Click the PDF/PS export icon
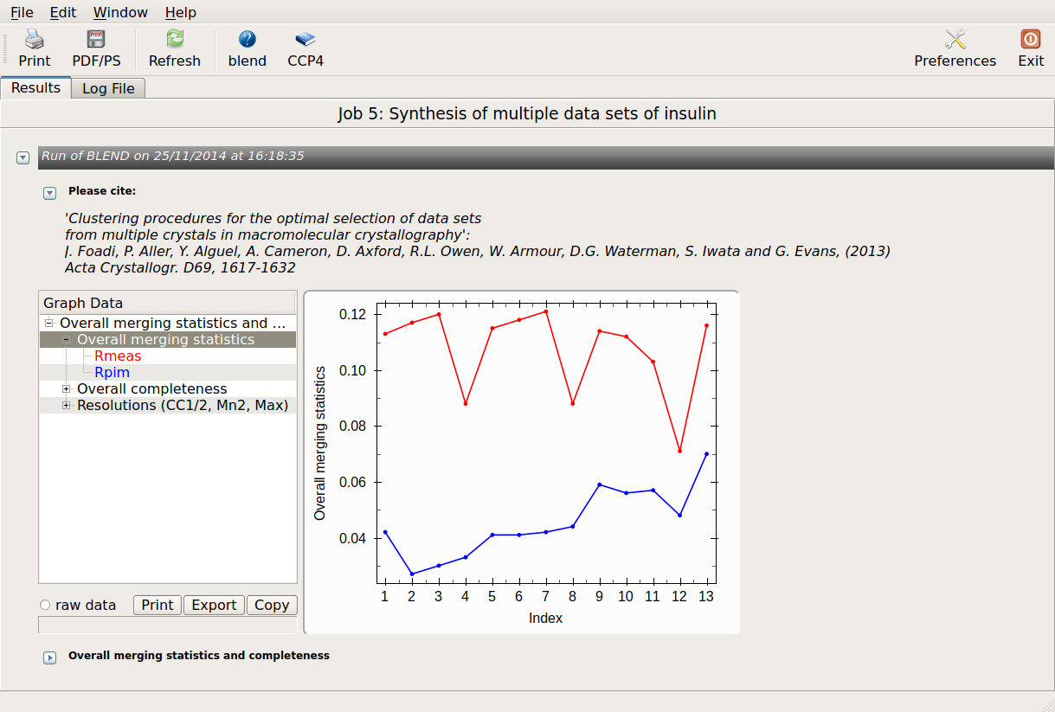 (96, 40)
